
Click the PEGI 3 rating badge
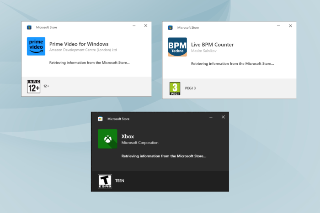click(175, 88)
